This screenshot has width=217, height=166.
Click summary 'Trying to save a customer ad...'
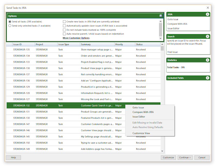(x=97, y=143)
